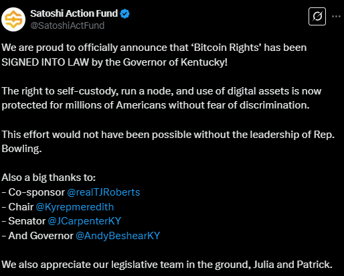Click the blue verified checkmark badge
344x276 pixels.
point(124,13)
